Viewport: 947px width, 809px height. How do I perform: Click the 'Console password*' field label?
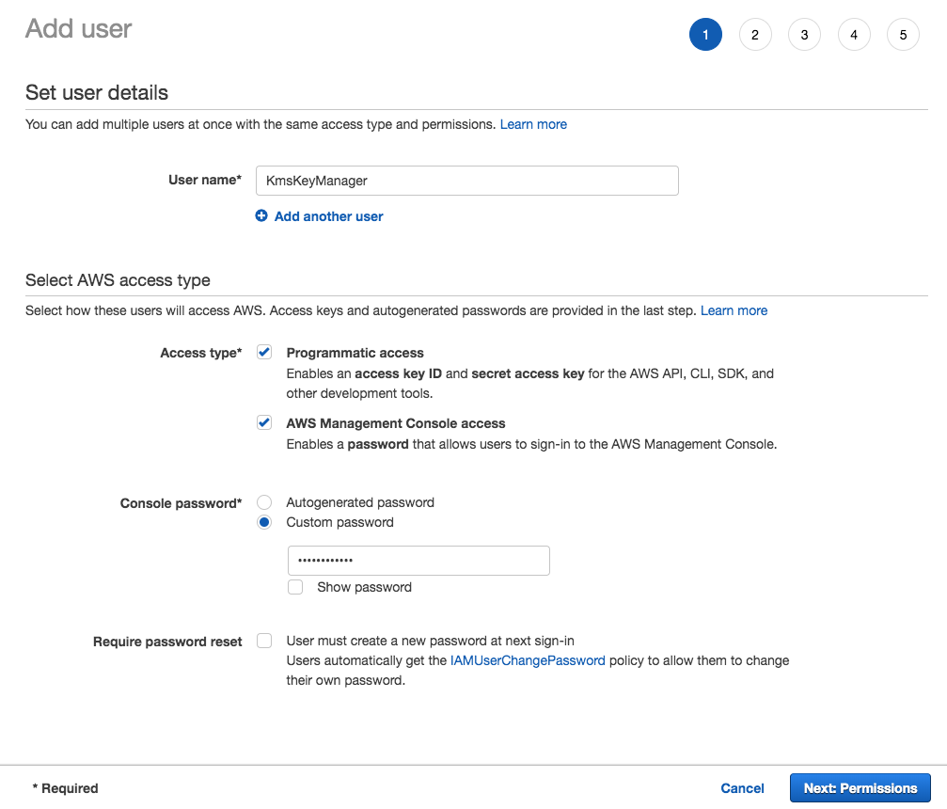182,503
